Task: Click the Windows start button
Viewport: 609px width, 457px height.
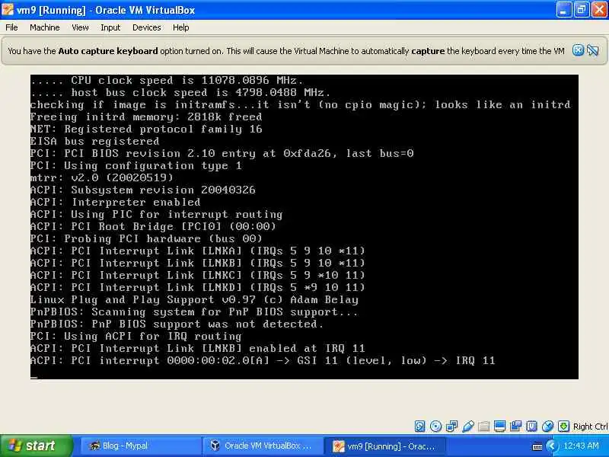Action: coord(37,446)
